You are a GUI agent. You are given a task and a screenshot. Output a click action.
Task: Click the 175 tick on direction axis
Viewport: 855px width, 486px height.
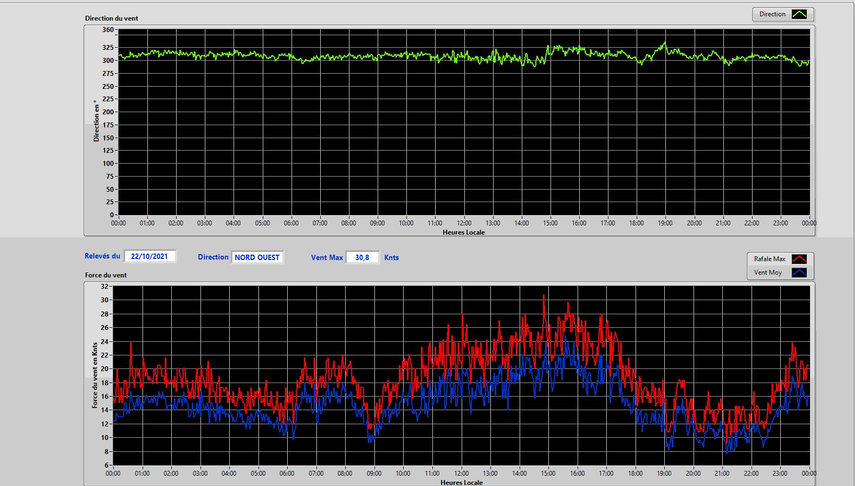(x=108, y=125)
